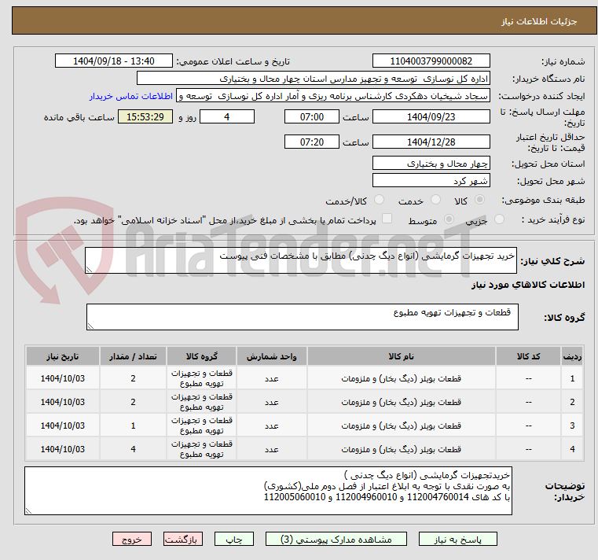The width and height of the screenshot is (598, 560).
Task: Click the item name in row 2
Action: 402,403
